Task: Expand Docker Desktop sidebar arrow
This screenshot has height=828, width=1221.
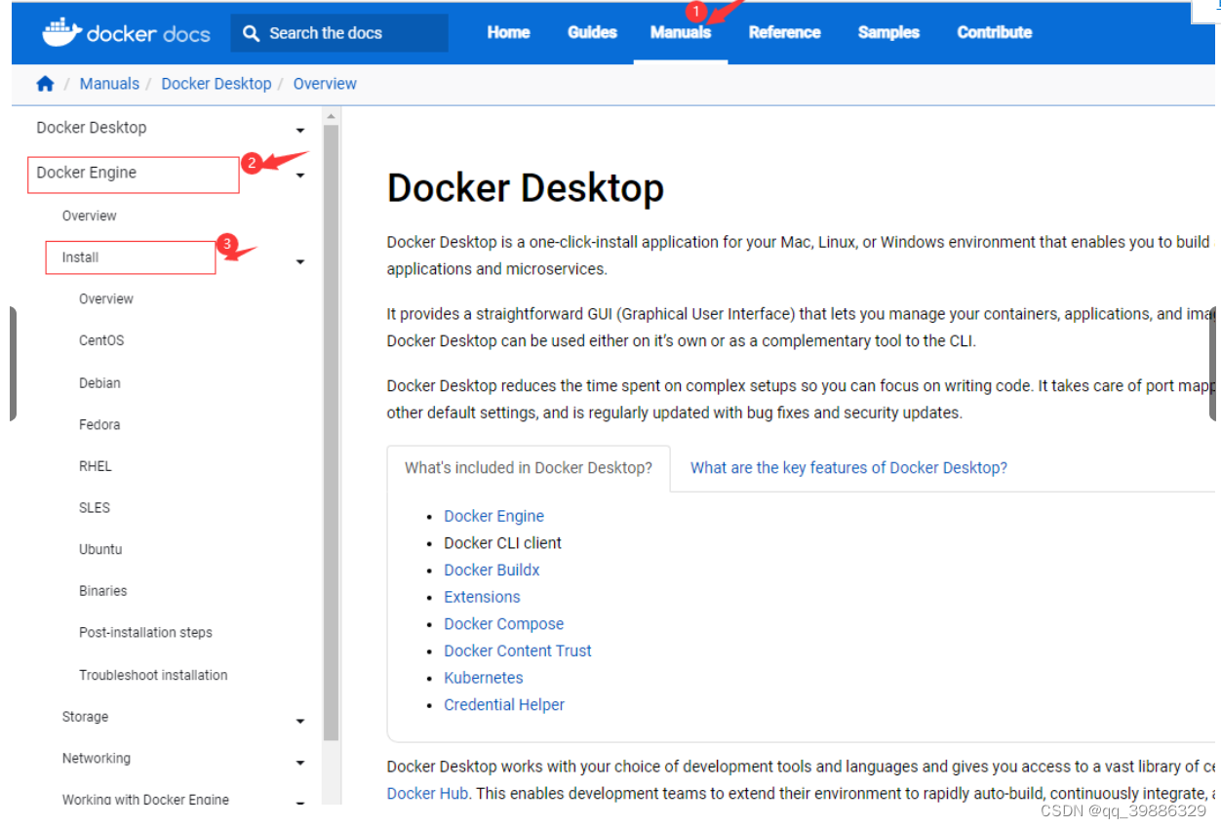Action: [x=300, y=131]
